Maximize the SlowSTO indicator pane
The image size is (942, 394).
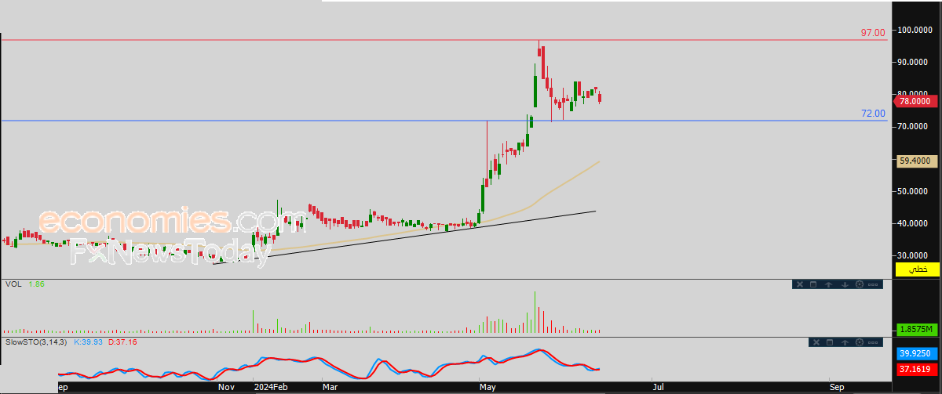click(x=830, y=342)
